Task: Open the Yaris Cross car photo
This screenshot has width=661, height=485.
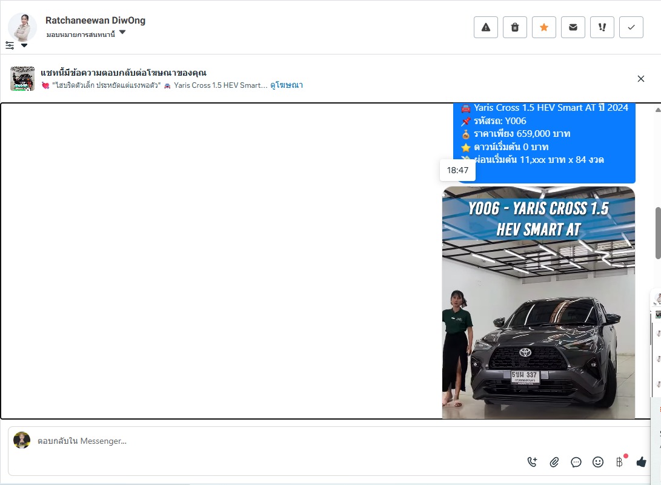Action: click(539, 303)
